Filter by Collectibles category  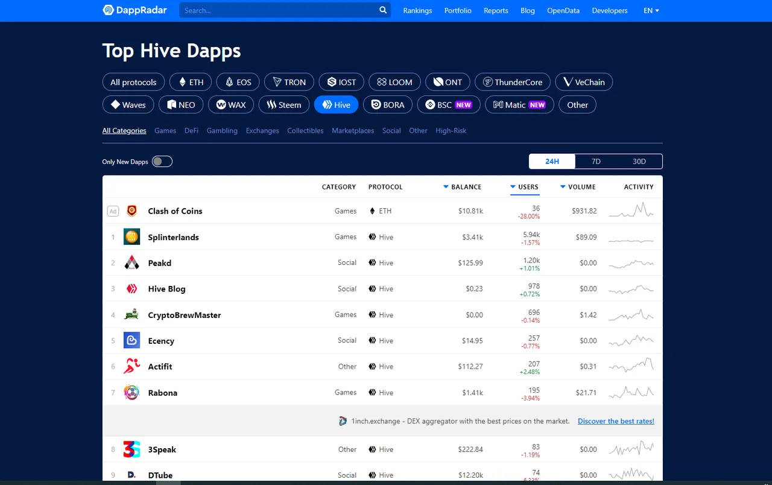click(x=305, y=130)
